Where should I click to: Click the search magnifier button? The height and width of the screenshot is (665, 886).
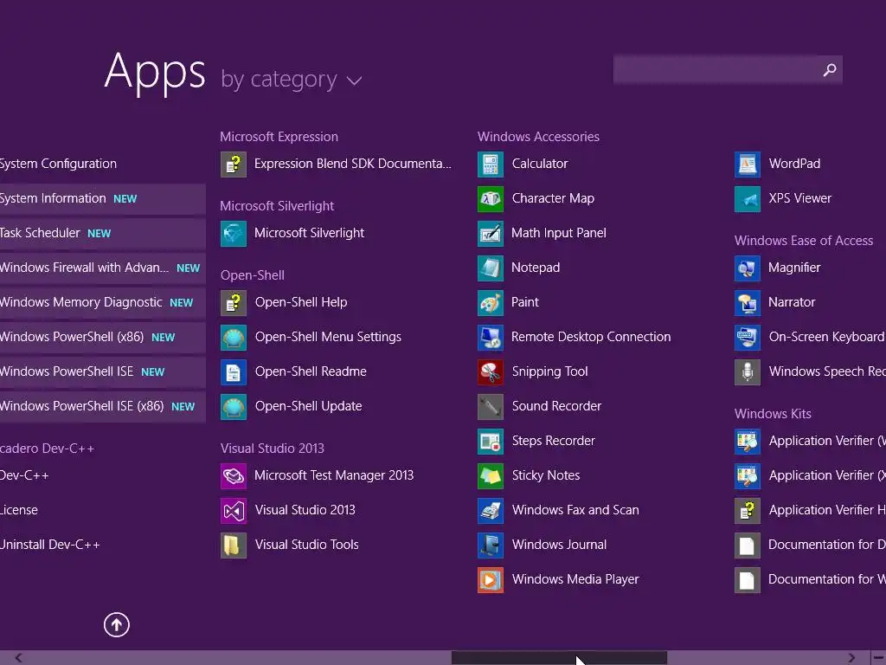tap(830, 69)
